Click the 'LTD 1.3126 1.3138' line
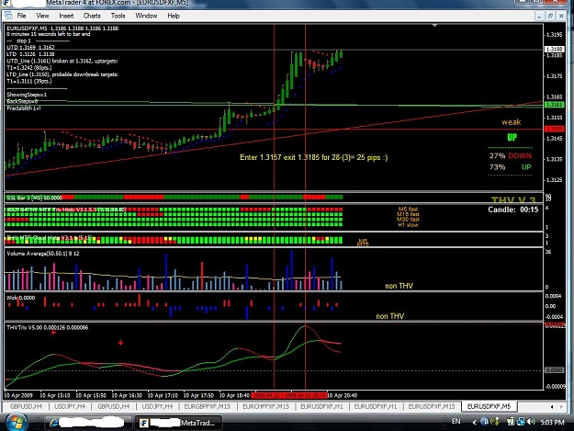 pos(30,54)
